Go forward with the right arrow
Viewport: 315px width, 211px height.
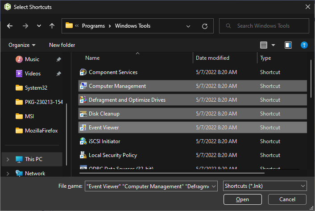pos(25,26)
